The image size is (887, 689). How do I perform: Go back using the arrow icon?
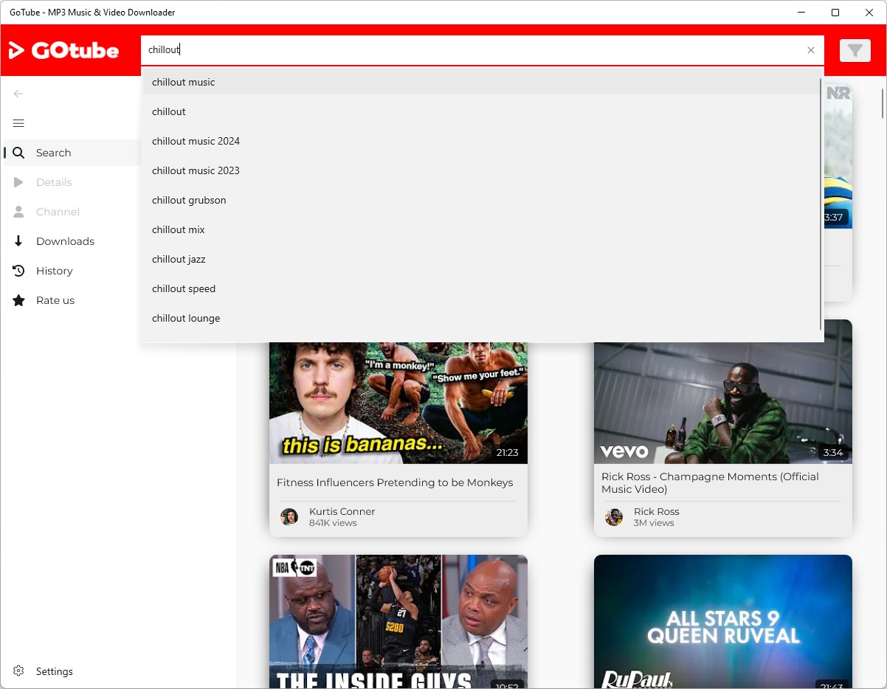click(x=18, y=94)
